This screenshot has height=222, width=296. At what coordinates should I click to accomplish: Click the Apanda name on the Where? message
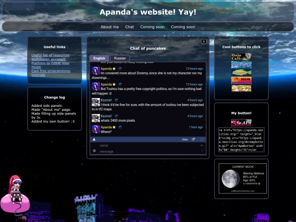click(106, 127)
